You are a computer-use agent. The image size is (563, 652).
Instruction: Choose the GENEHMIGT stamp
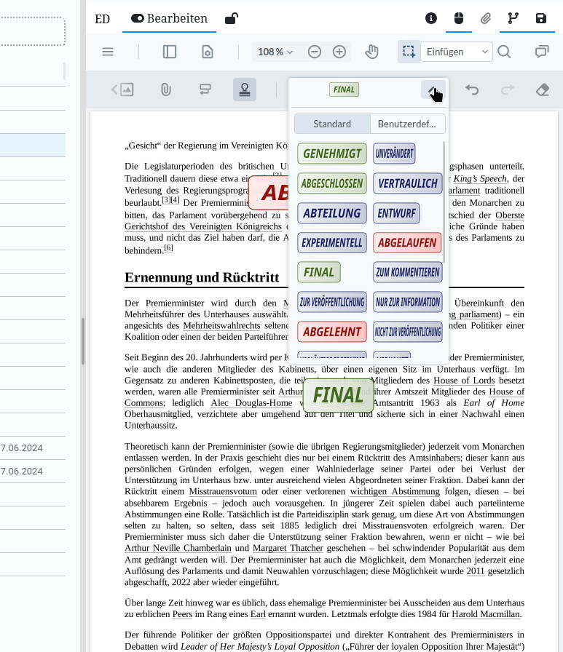click(332, 154)
